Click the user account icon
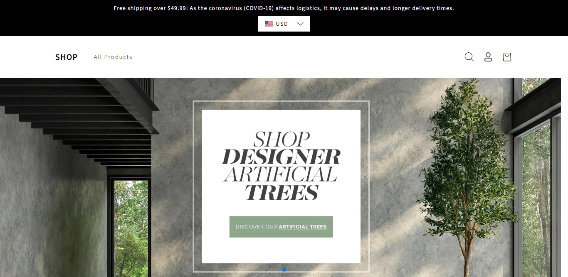Image resolution: width=568 pixels, height=277 pixels. pyautogui.click(x=488, y=57)
